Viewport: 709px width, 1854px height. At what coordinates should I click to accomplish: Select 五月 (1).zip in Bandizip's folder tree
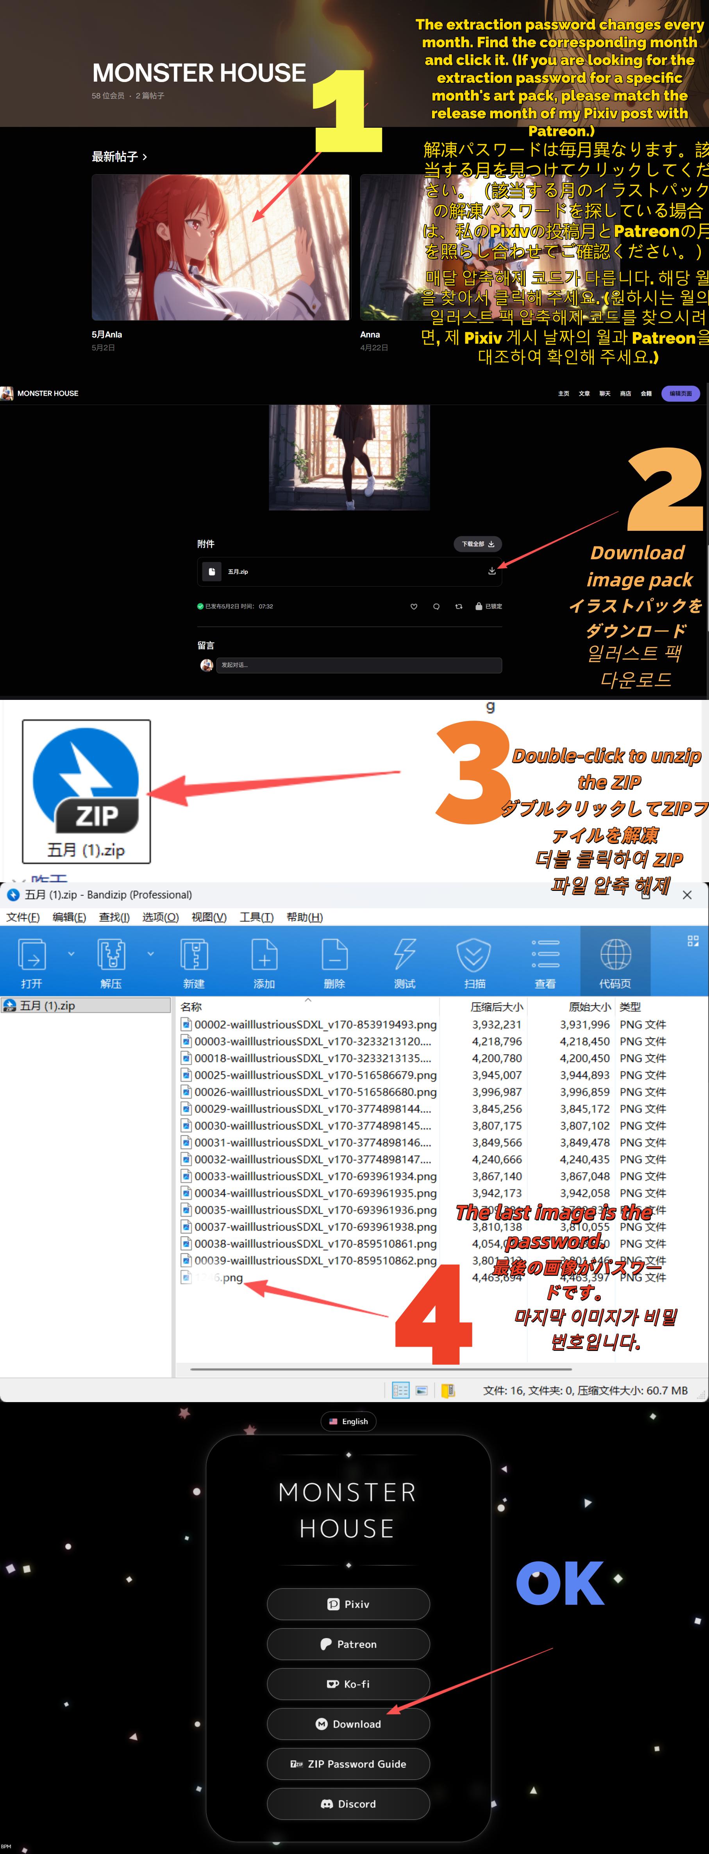[x=86, y=1005]
